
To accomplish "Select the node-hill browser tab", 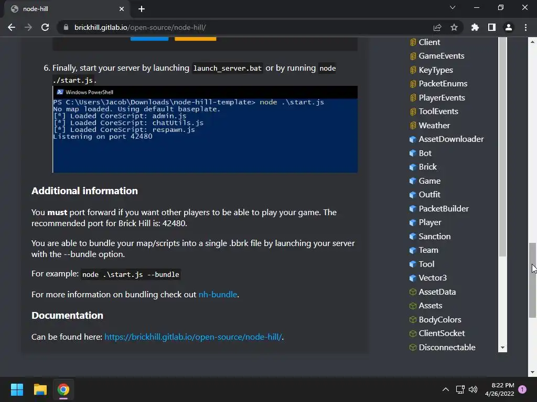I will [x=67, y=9].
